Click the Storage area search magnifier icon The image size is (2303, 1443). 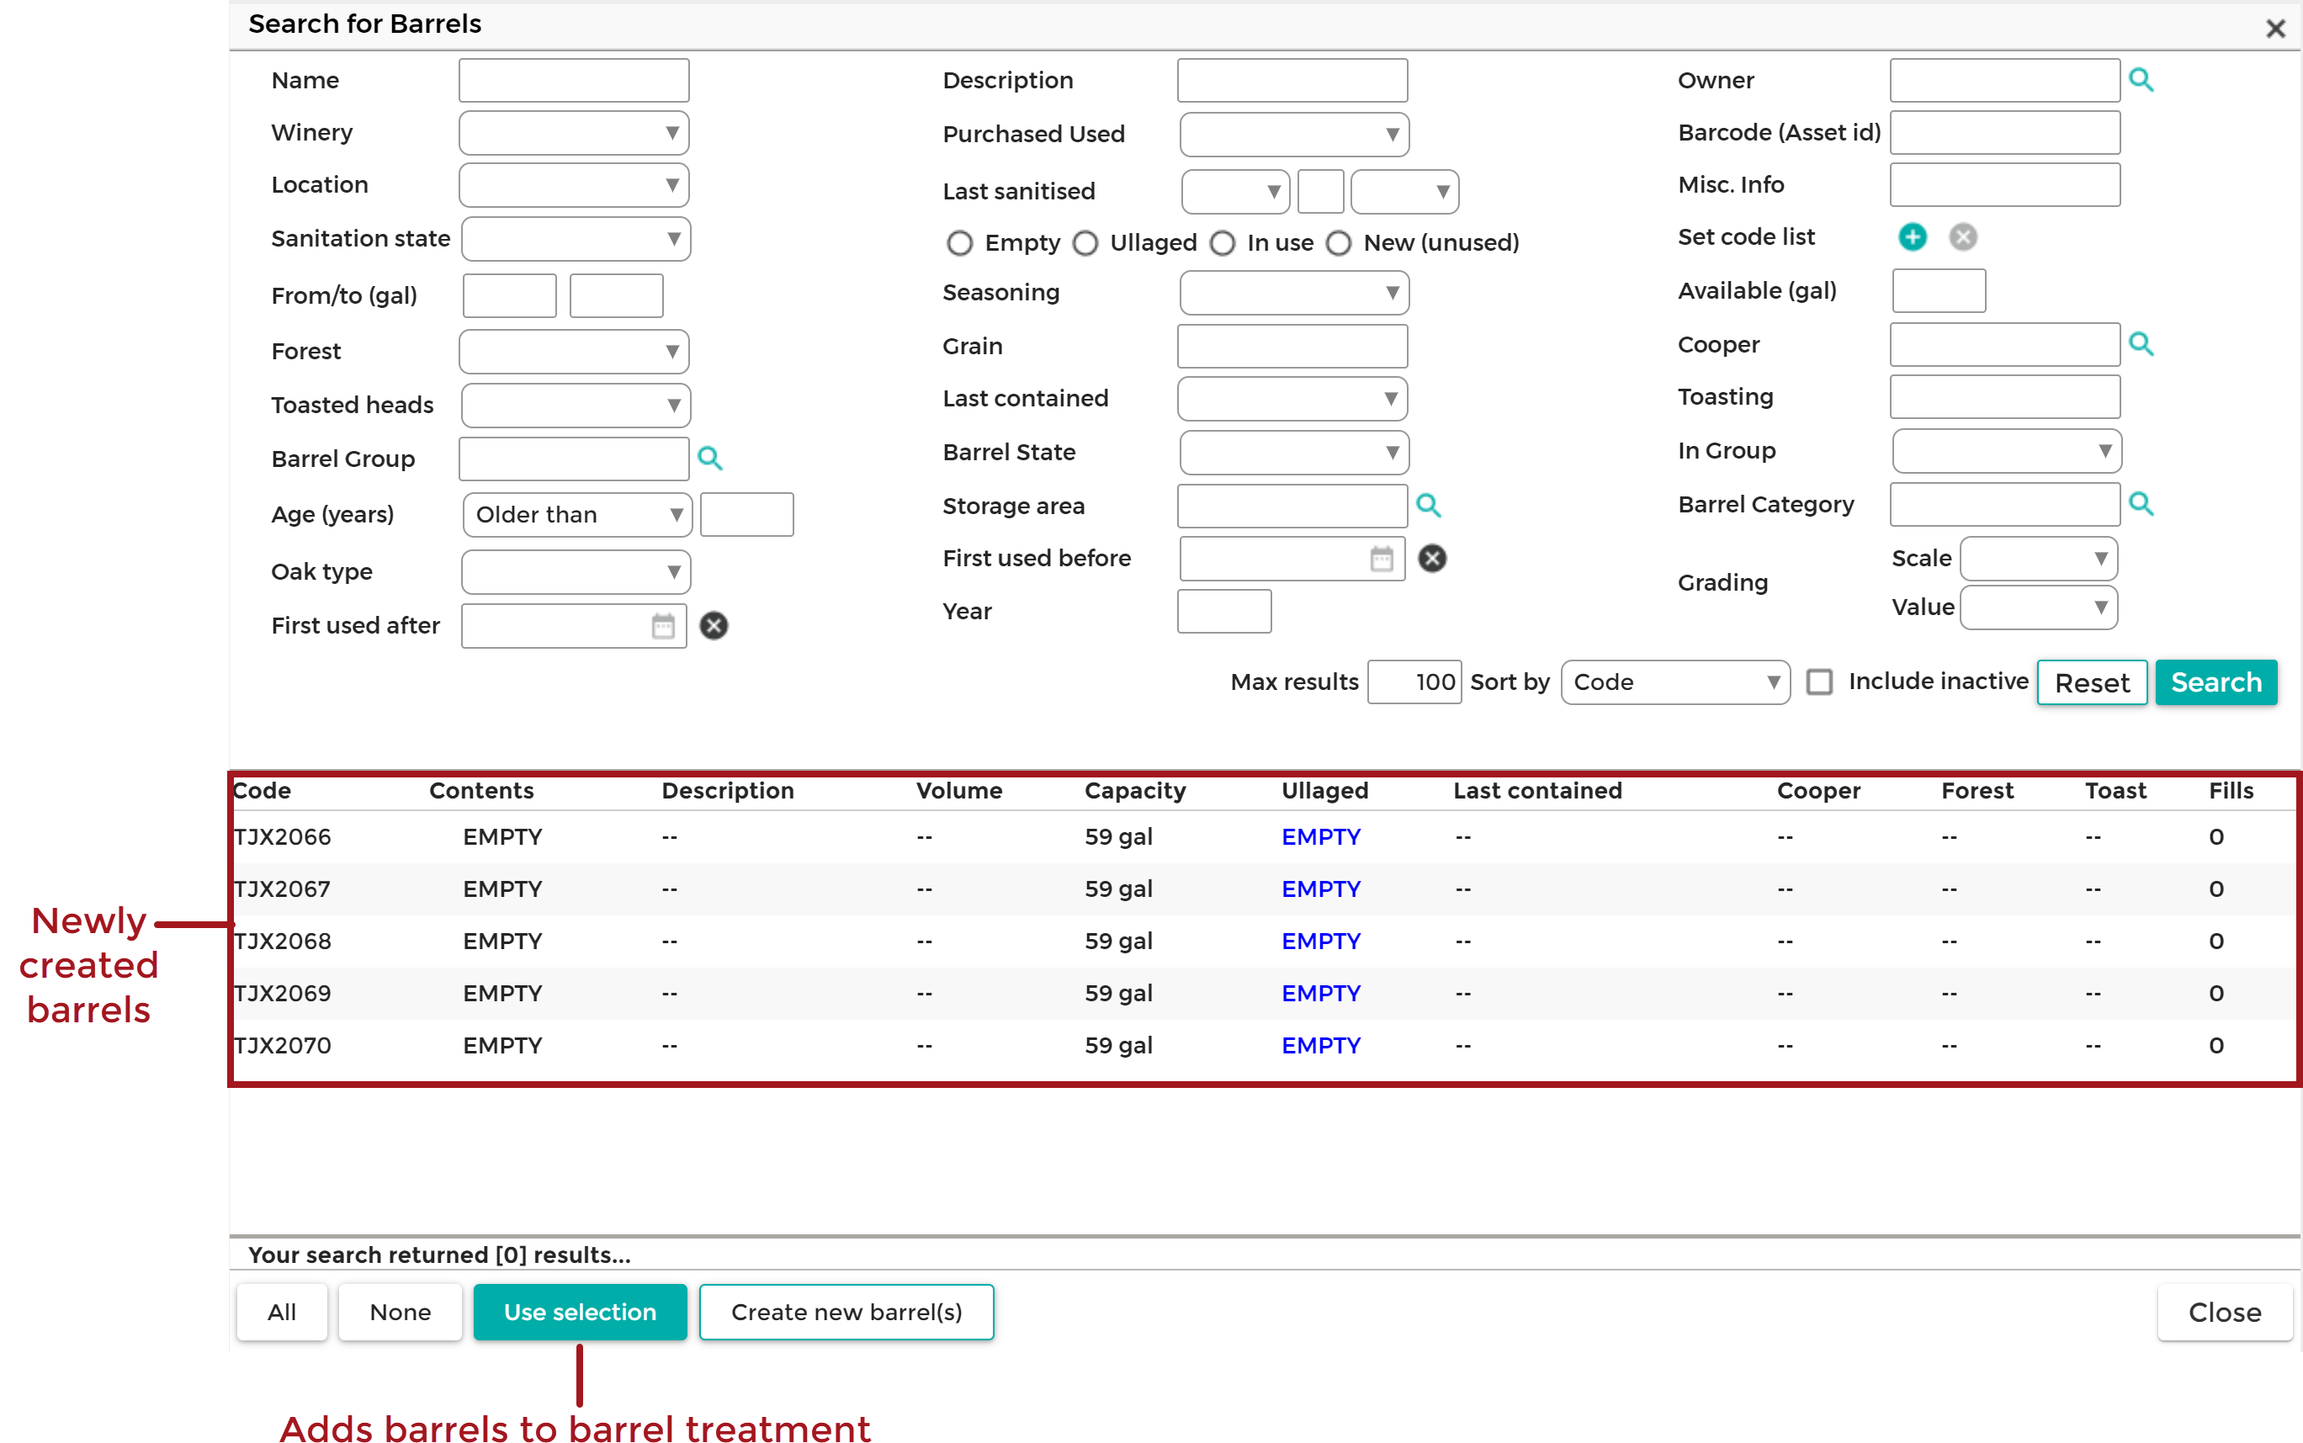(x=1428, y=506)
